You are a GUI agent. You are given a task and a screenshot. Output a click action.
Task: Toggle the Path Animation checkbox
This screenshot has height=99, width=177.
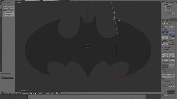(164, 72)
